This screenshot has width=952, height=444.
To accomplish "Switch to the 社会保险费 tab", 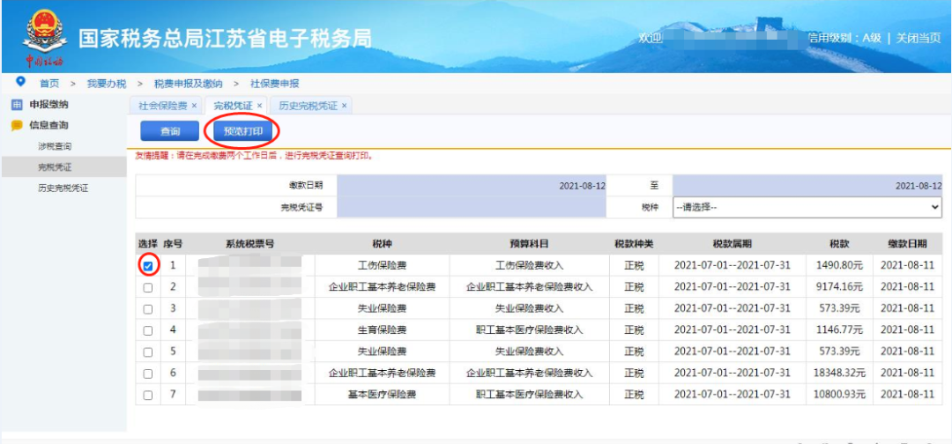I will click(163, 106).
